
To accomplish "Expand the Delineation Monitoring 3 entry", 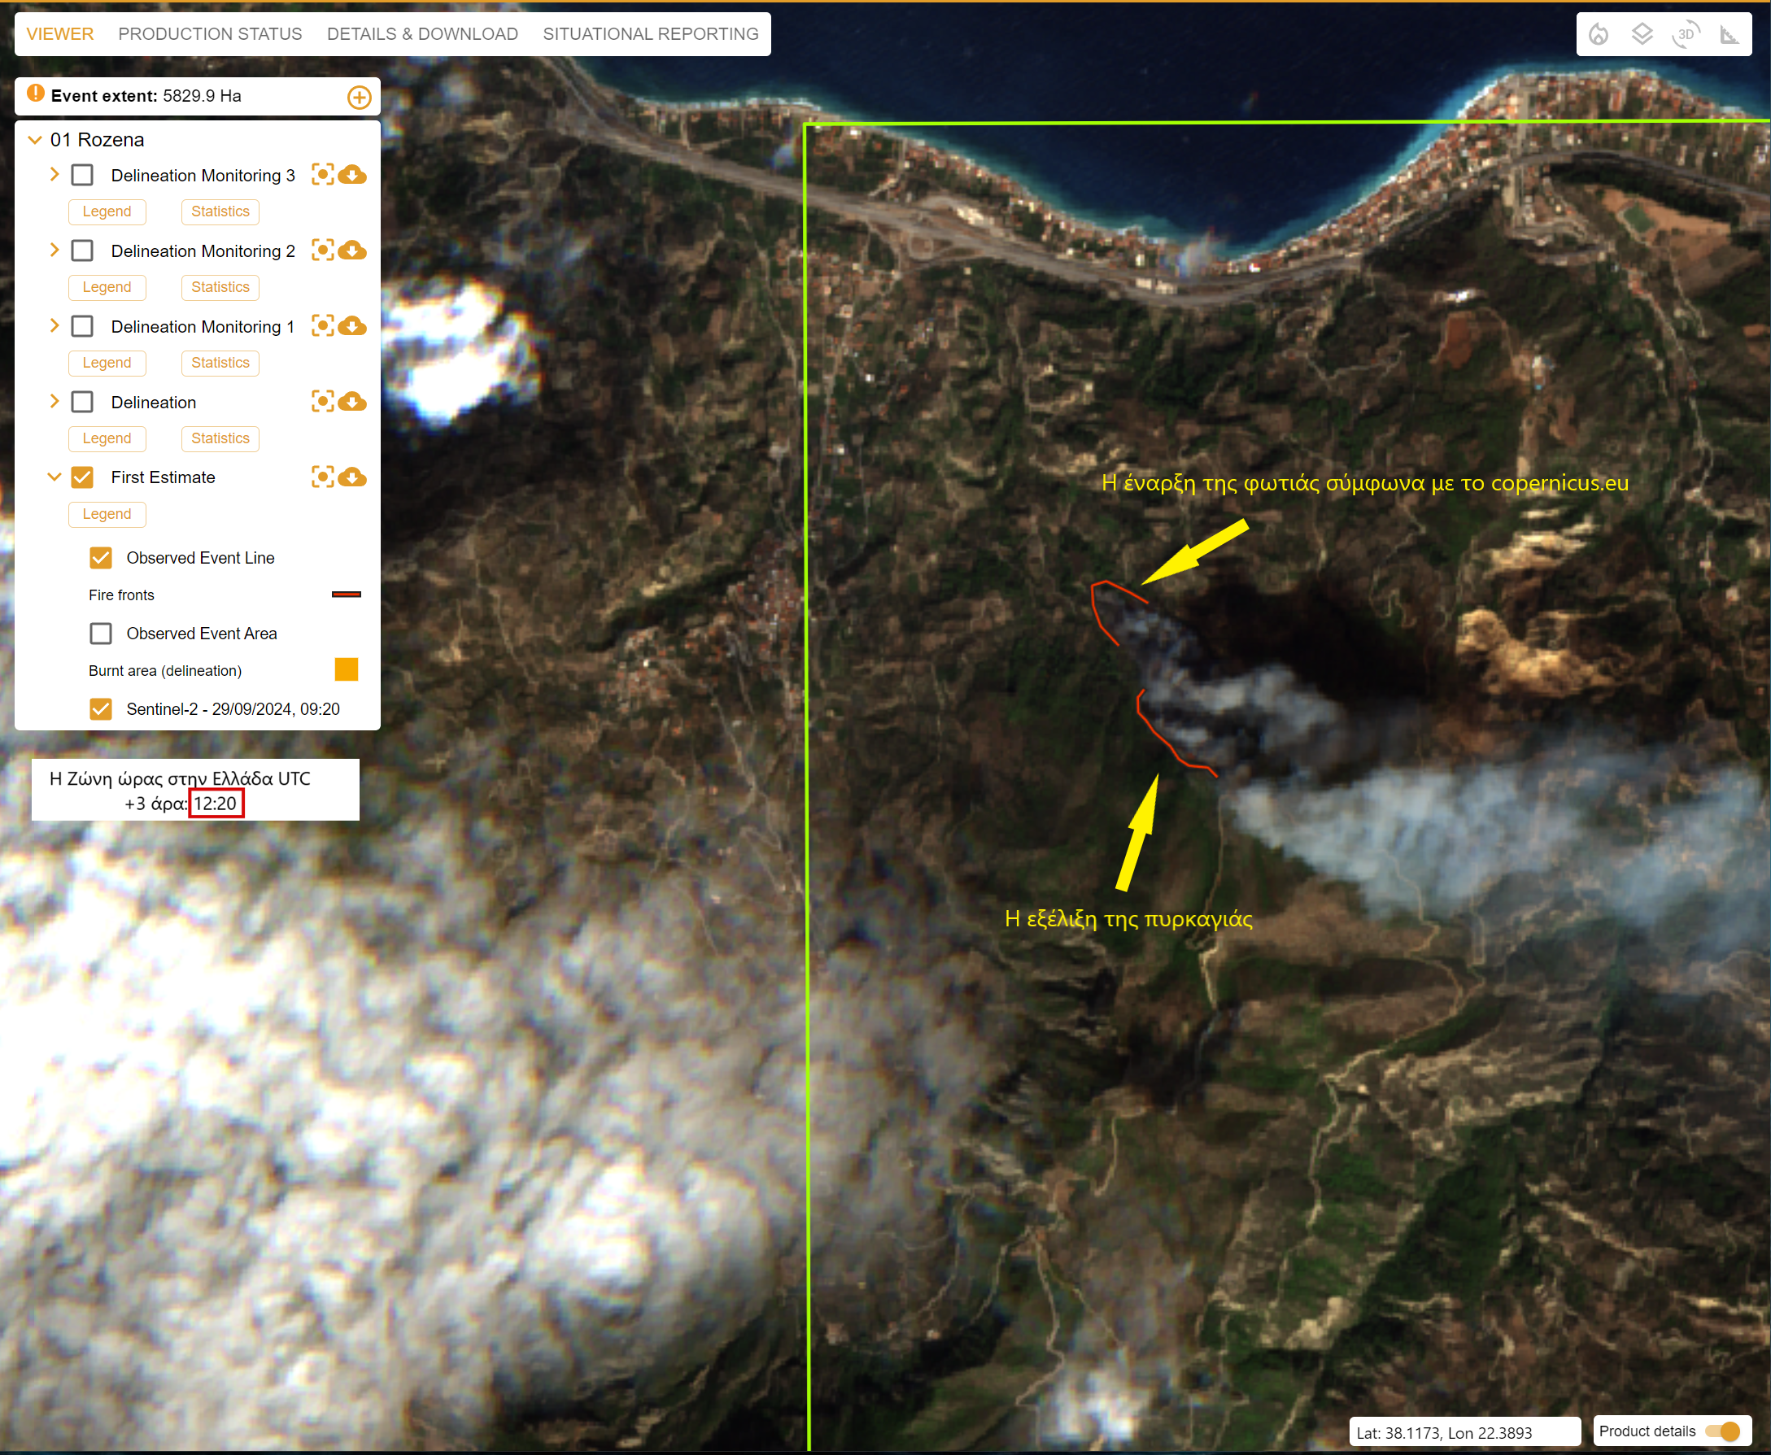I will pos(55,174).
